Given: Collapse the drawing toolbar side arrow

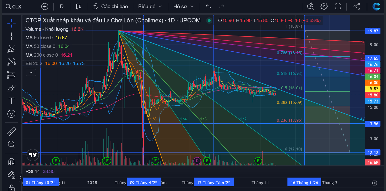Looking at the screenshot, I should [21, 177].
